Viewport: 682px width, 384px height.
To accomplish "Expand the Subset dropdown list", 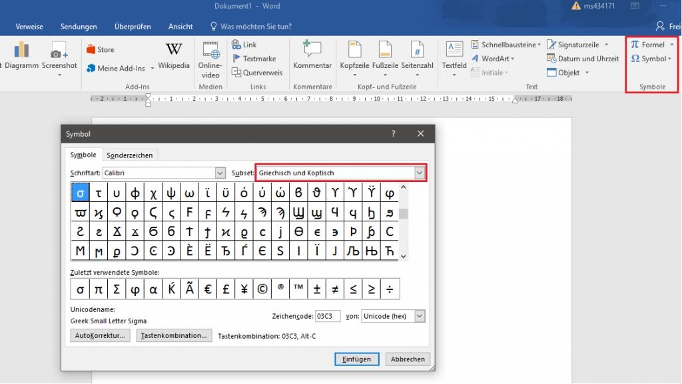I will pos(420,173).
